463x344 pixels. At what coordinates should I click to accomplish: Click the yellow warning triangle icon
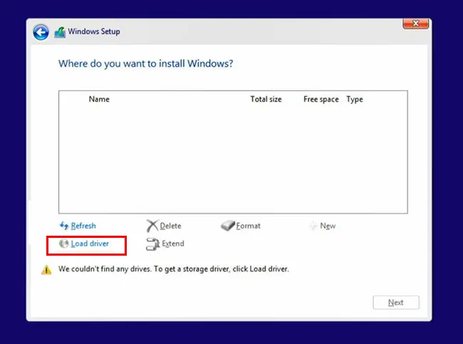tap(46, 270)
